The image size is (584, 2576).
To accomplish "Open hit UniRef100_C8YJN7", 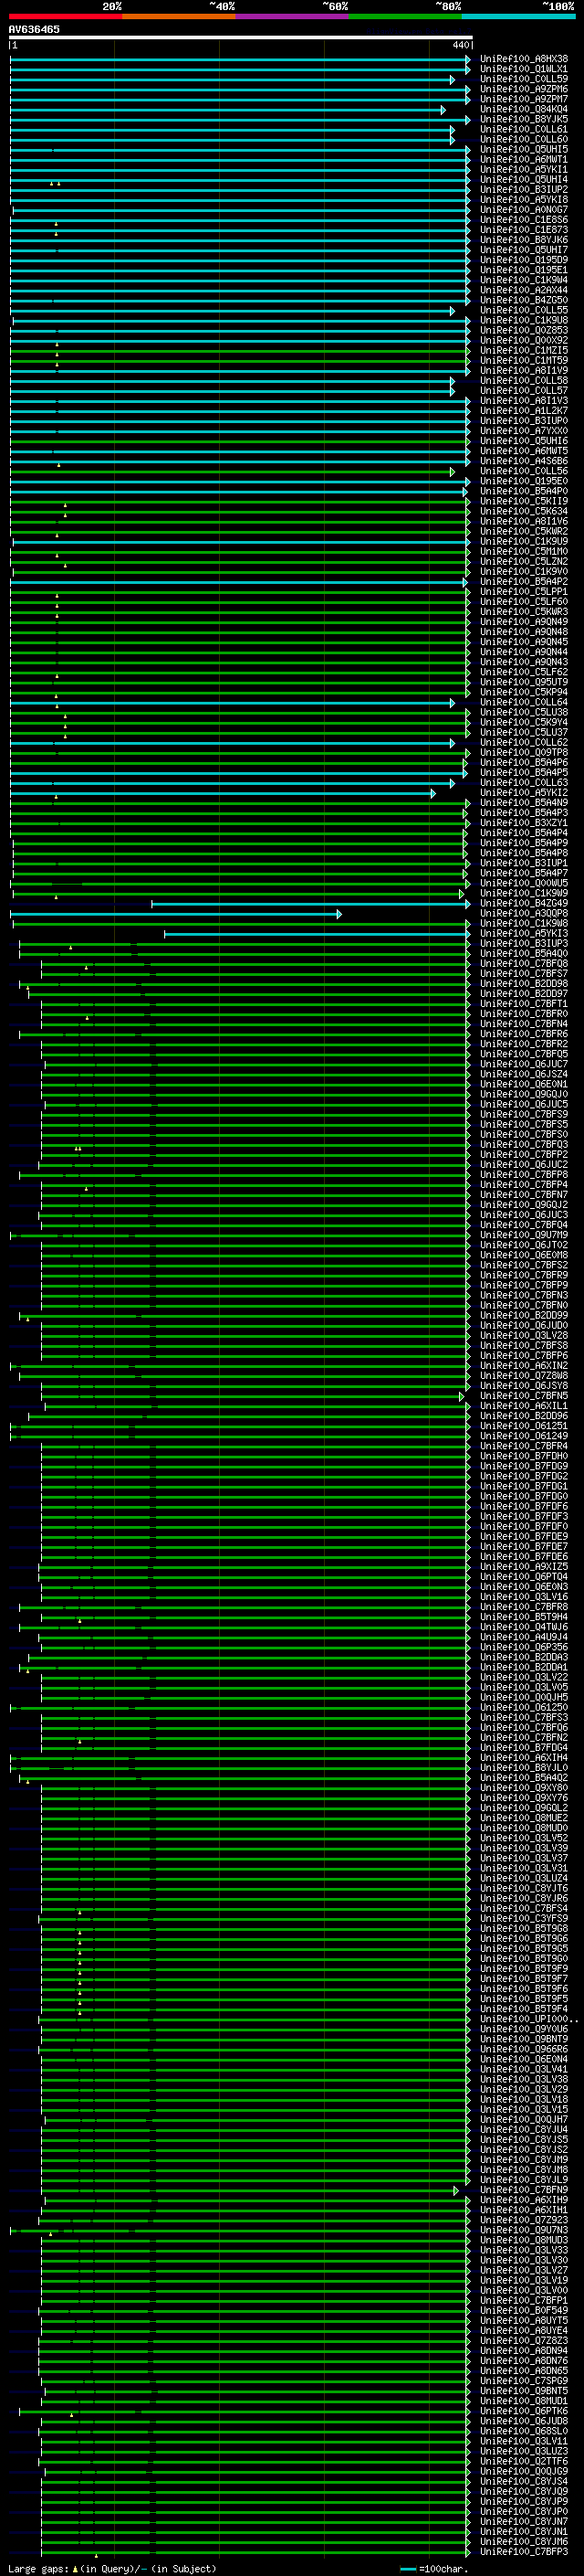I will click(x=524, y=2521).
